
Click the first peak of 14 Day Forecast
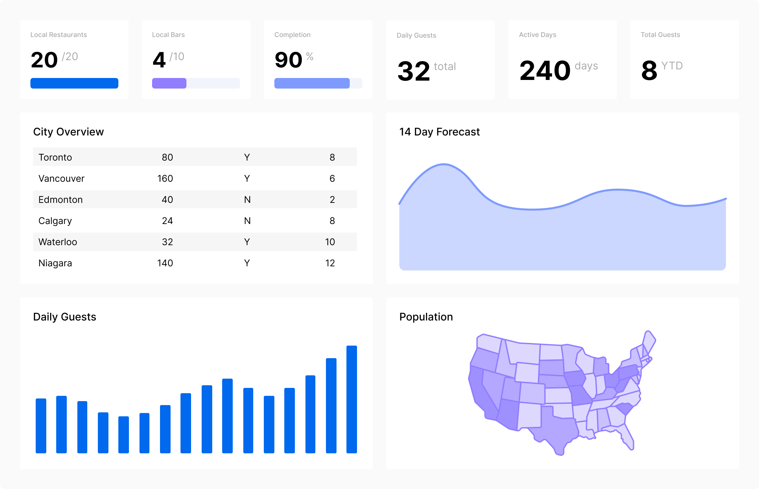444,164
